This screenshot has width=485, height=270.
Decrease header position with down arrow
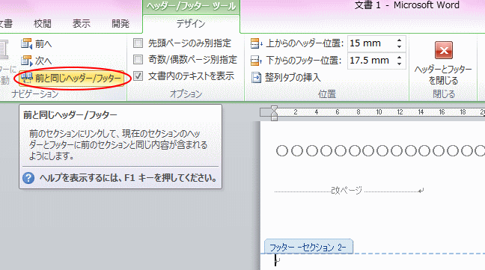pos(400,46)
